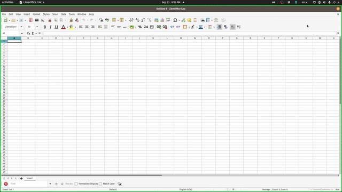Click the formula input line
This screenshot has height=192, width=342.
pyautogui.click(x=190, y=33)
